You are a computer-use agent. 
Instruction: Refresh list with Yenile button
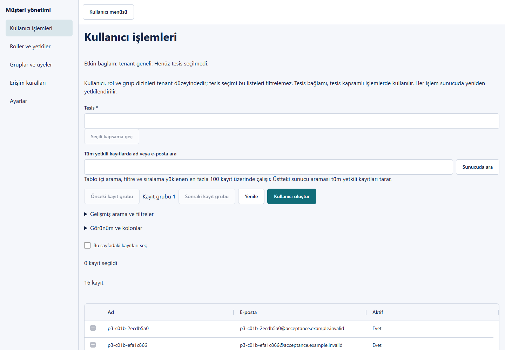tap(251, 196)
